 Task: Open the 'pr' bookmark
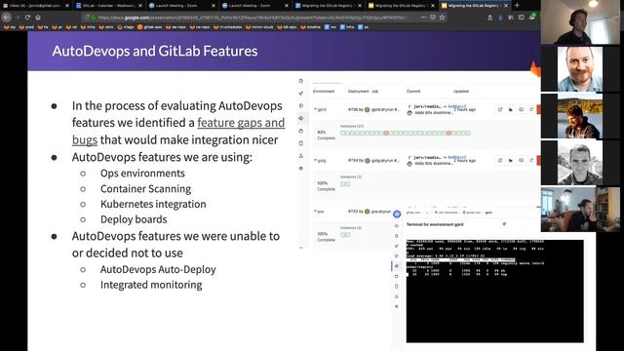(x=58, y=27)
